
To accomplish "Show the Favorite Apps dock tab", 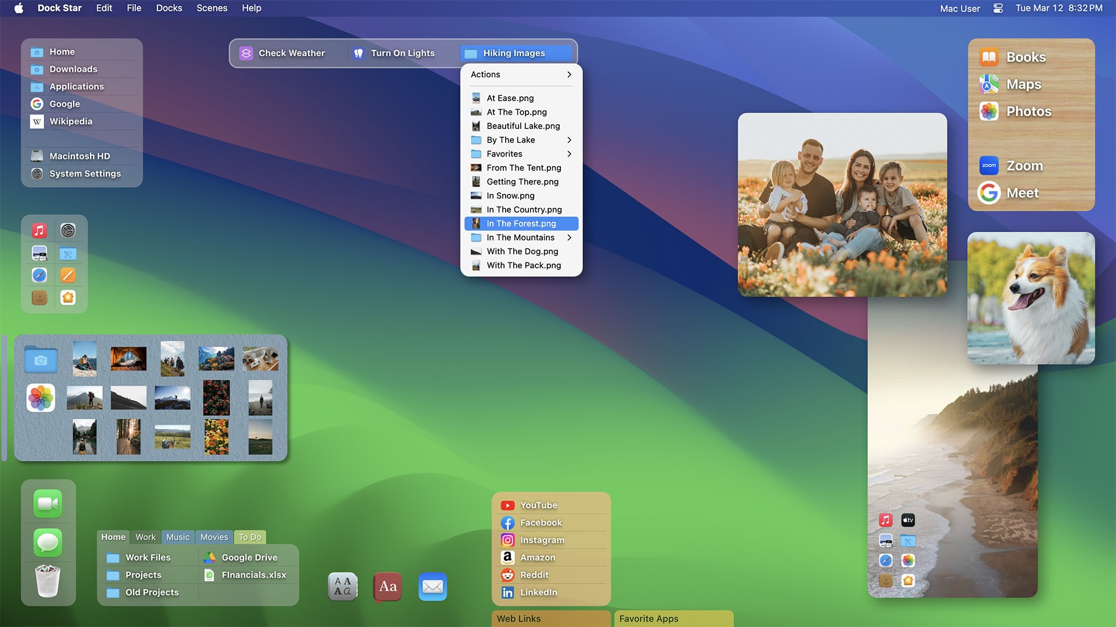I will pyautogui.click(x=674, y=618).
